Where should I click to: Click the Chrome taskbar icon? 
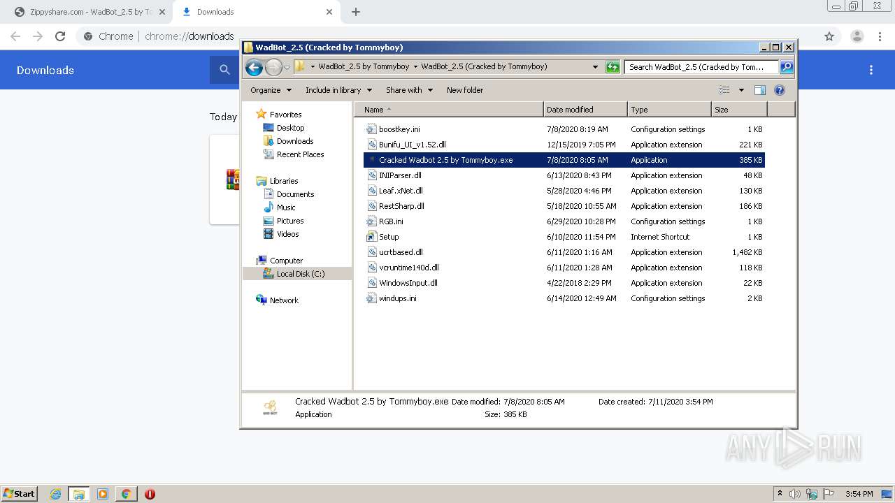point(126,494)
